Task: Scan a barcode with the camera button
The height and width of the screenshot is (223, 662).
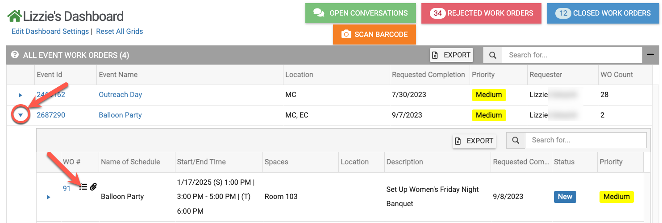Action: pos(374,34)
